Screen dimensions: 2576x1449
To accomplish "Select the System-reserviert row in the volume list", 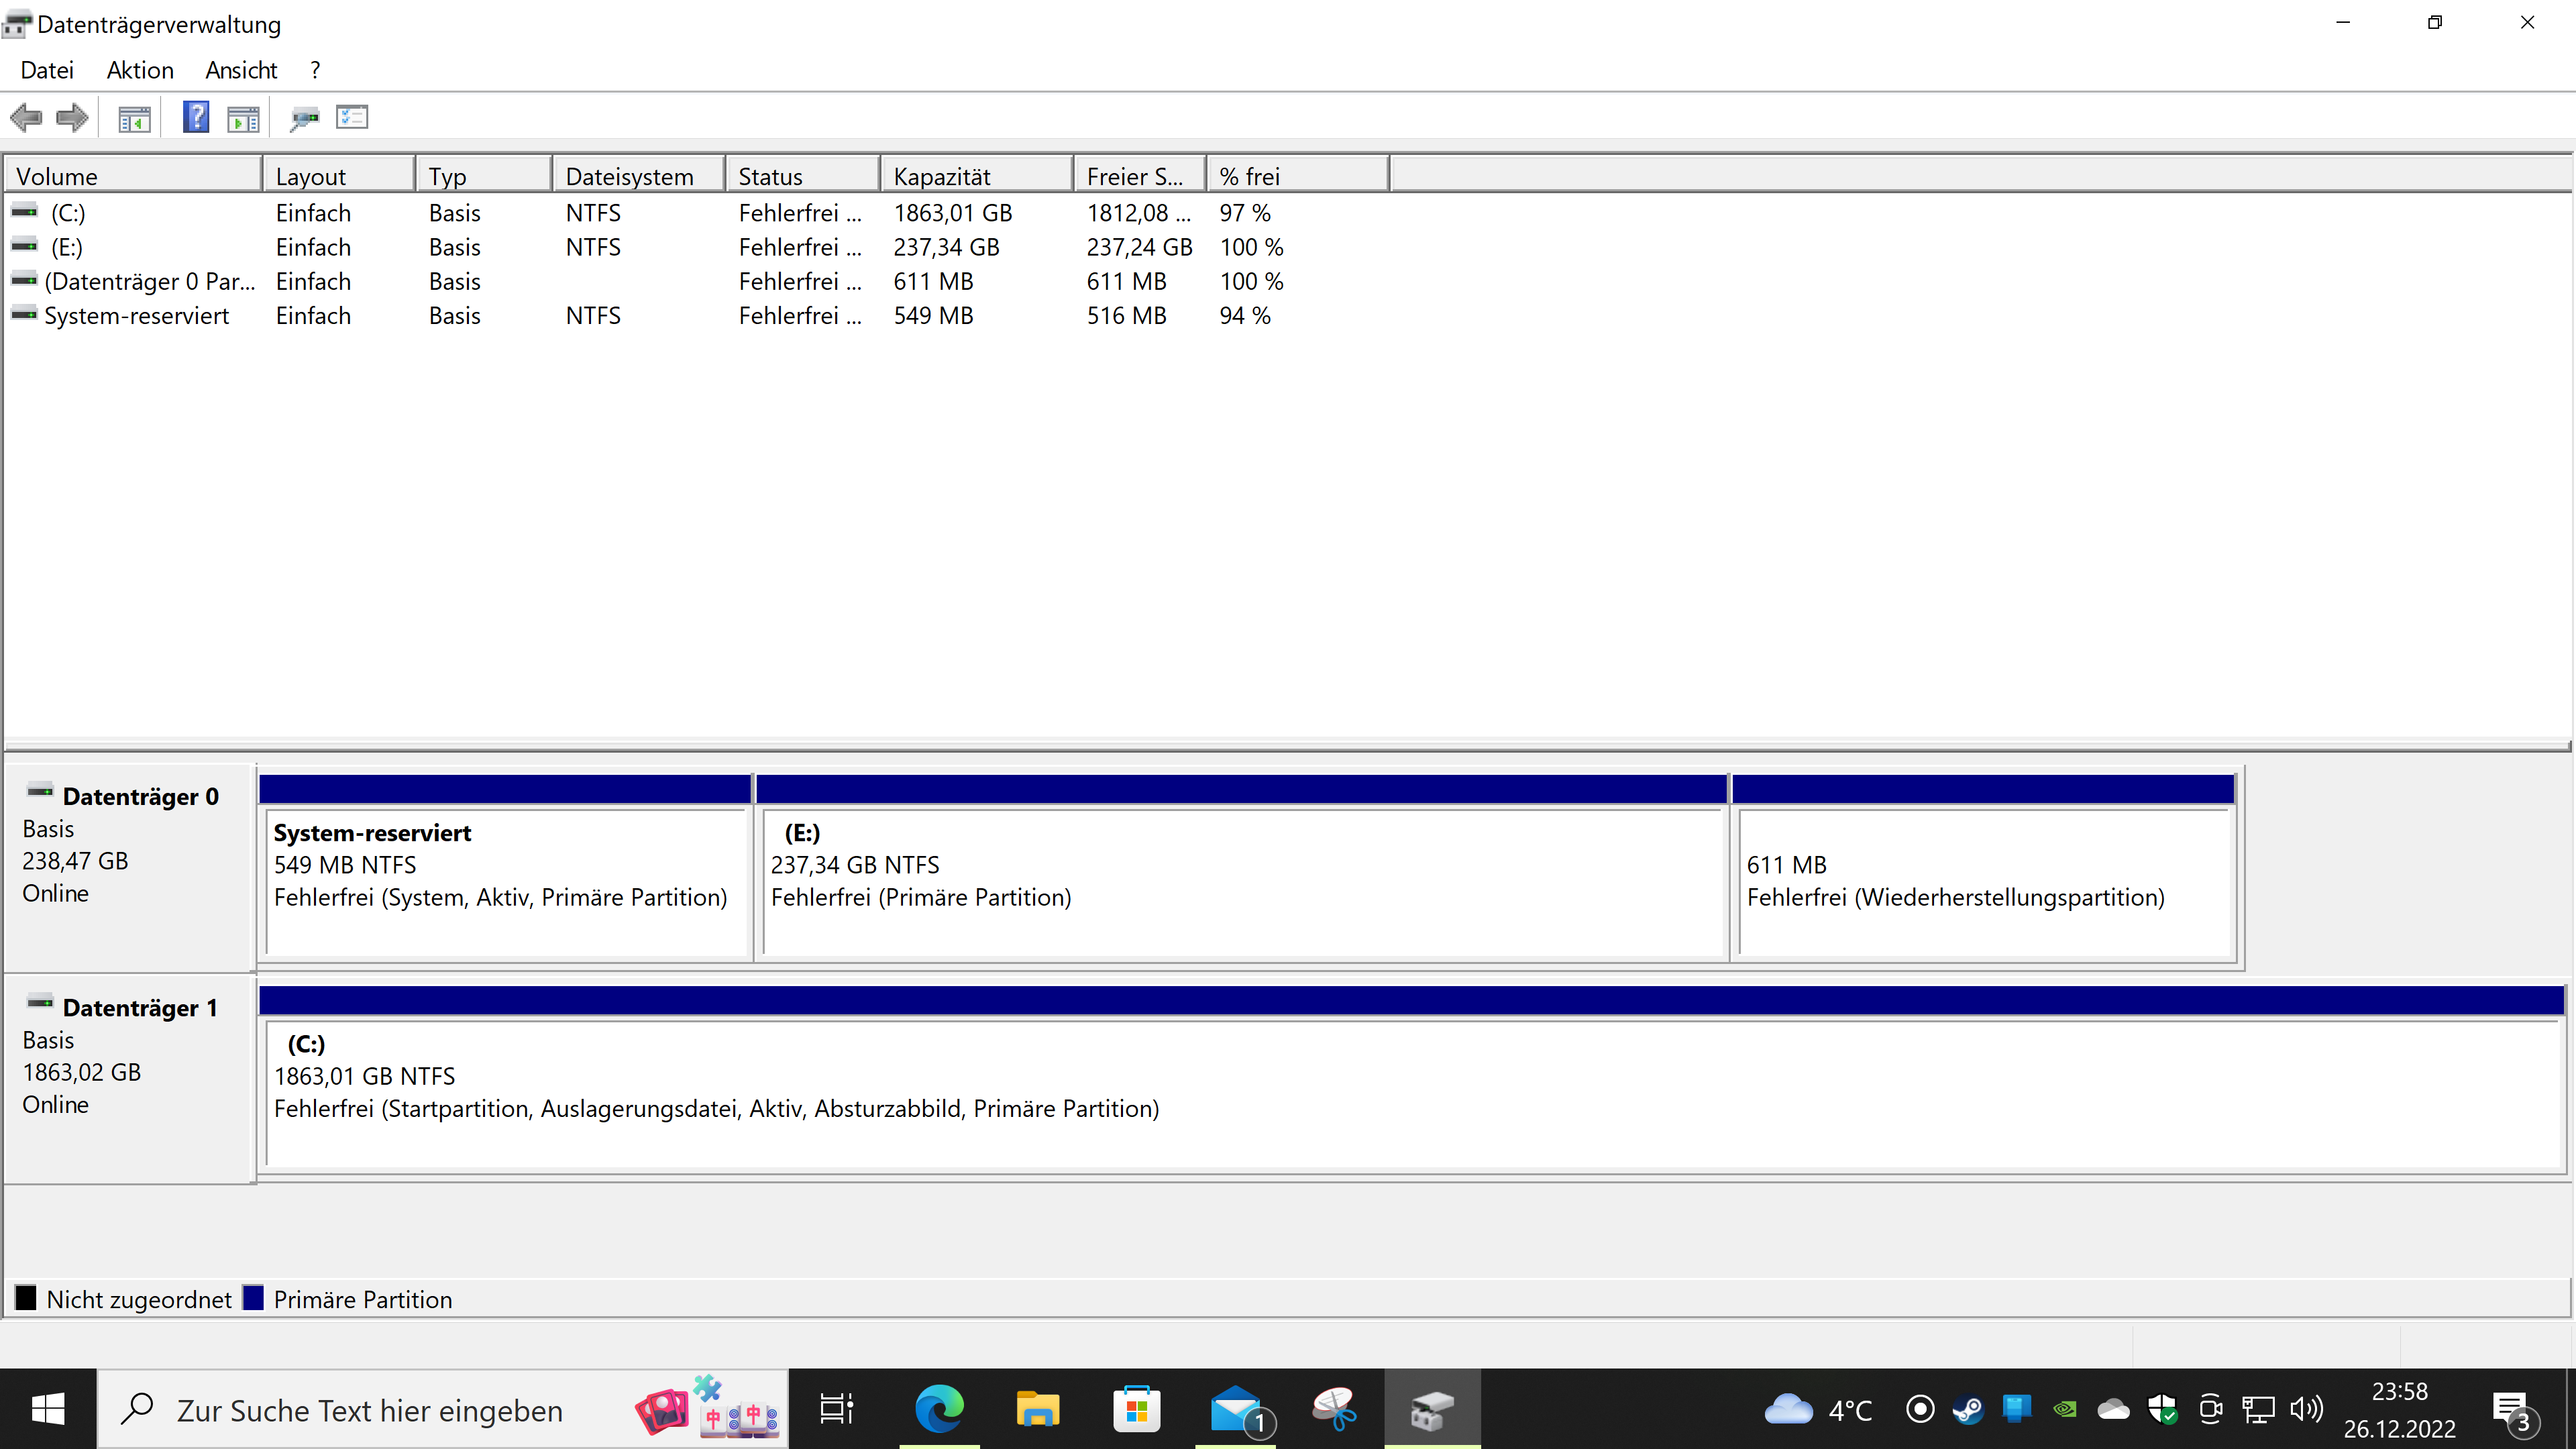I will 137,316.
